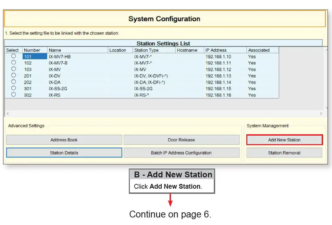332x225 pixels.
Task: Click the Associated column header
Action: [x=263, y=50]
